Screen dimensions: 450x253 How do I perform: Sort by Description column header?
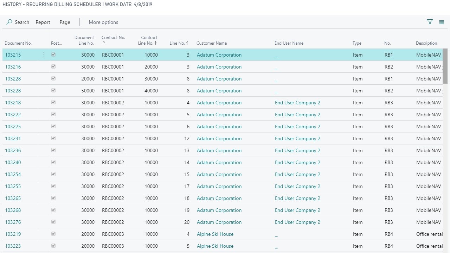[x=426, y=43]
